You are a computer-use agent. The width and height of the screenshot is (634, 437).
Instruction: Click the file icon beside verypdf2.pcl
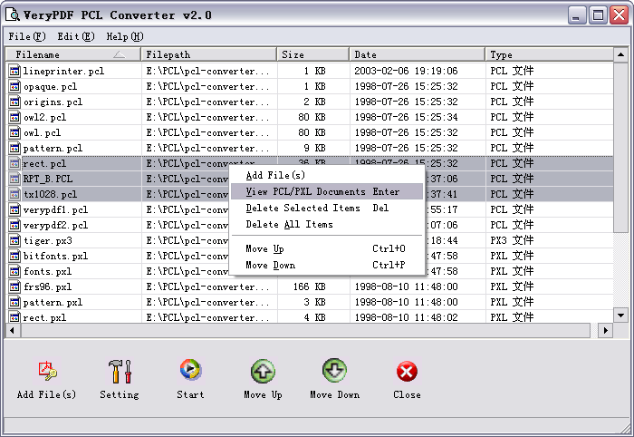point(14,225)
